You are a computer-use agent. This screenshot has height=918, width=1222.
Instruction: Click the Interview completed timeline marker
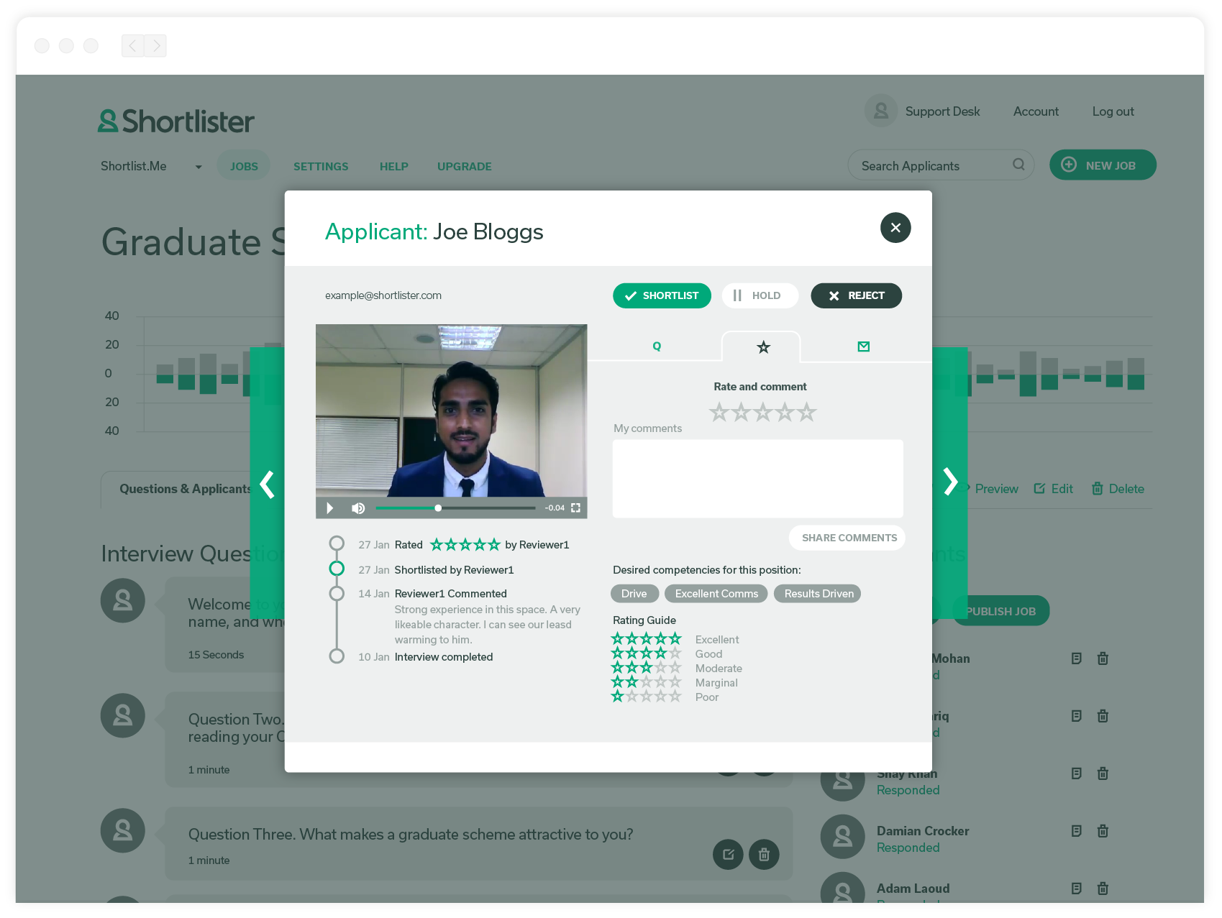[337, 656]
